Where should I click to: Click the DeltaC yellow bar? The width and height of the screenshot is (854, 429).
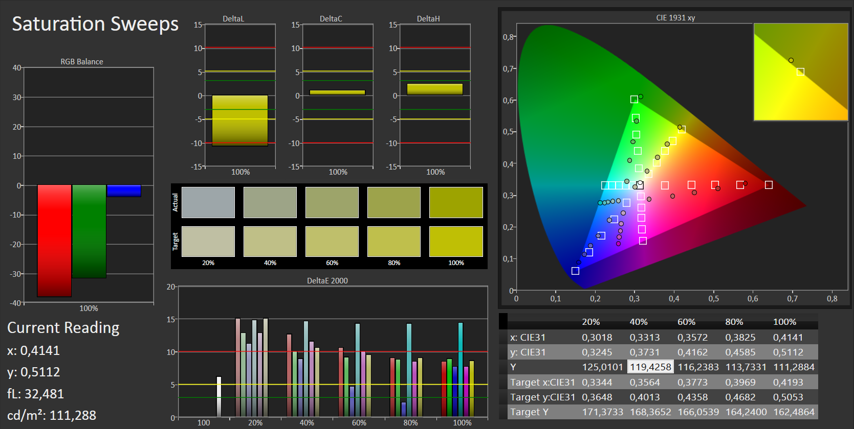point(337,92)
